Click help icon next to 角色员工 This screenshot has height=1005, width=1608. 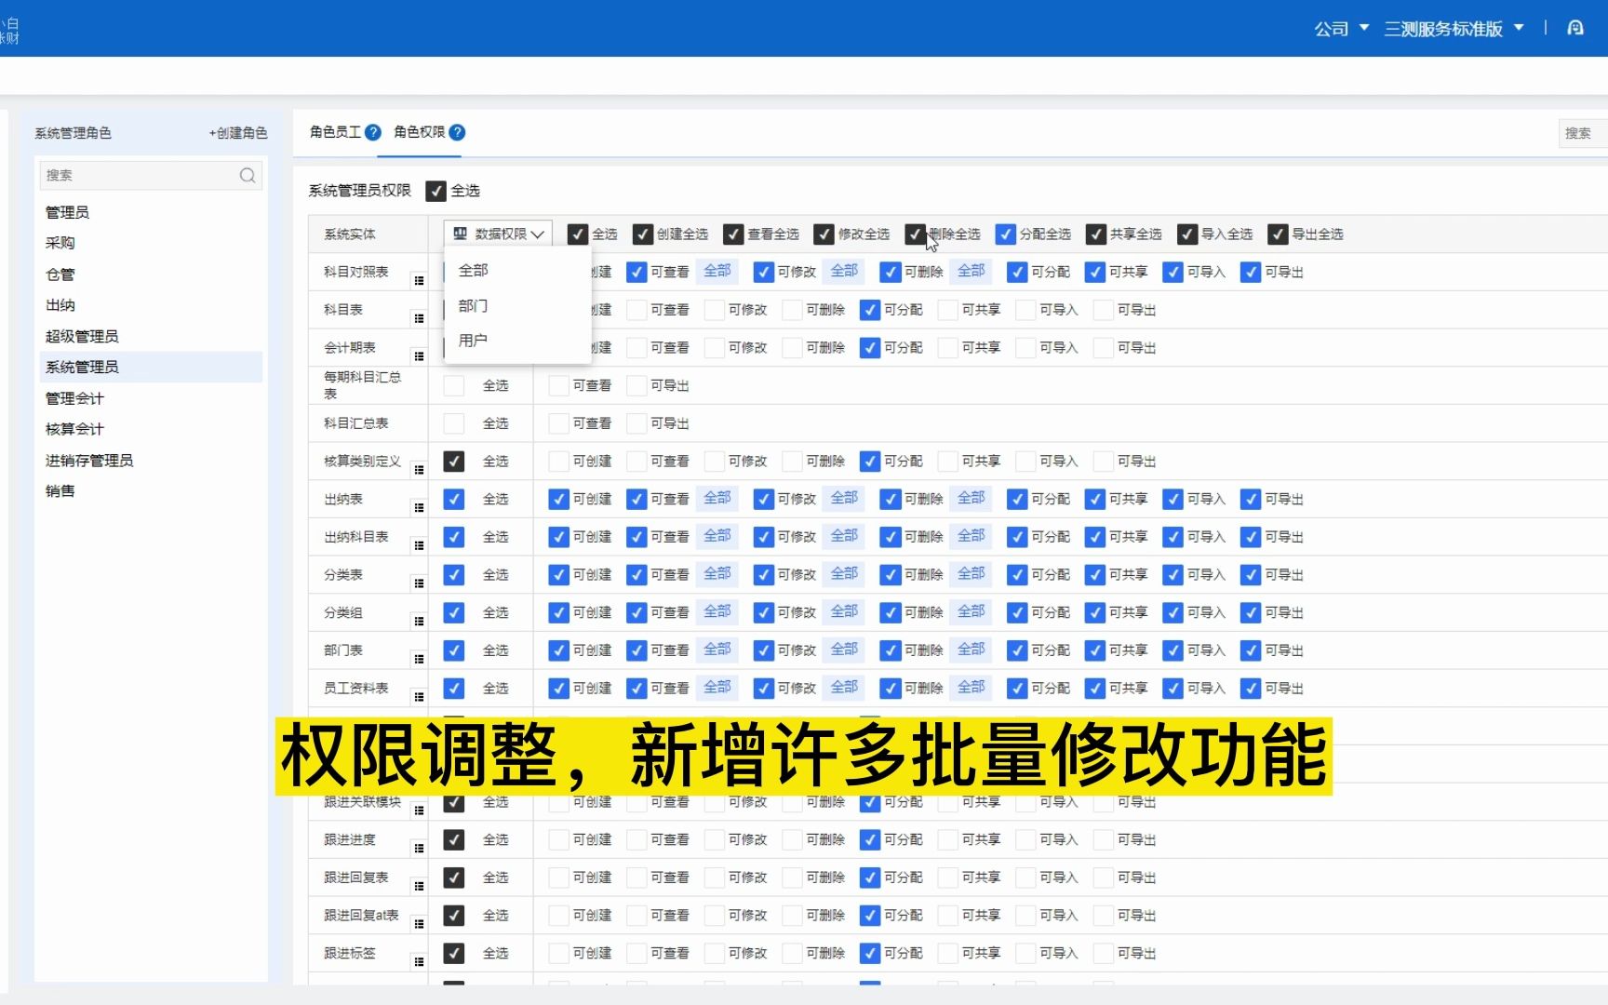373,132
